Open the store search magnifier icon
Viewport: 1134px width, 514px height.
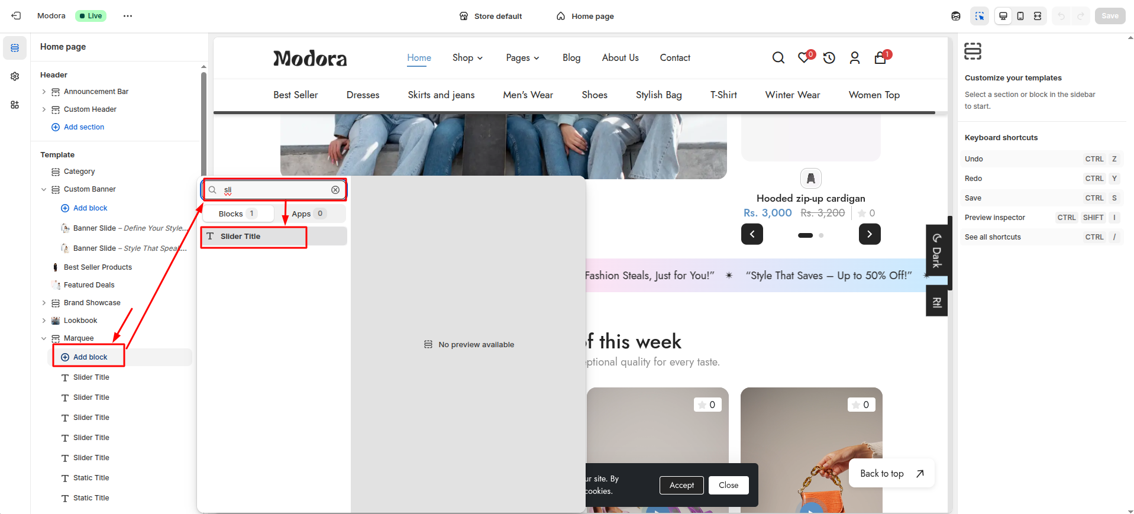point(778,57)
